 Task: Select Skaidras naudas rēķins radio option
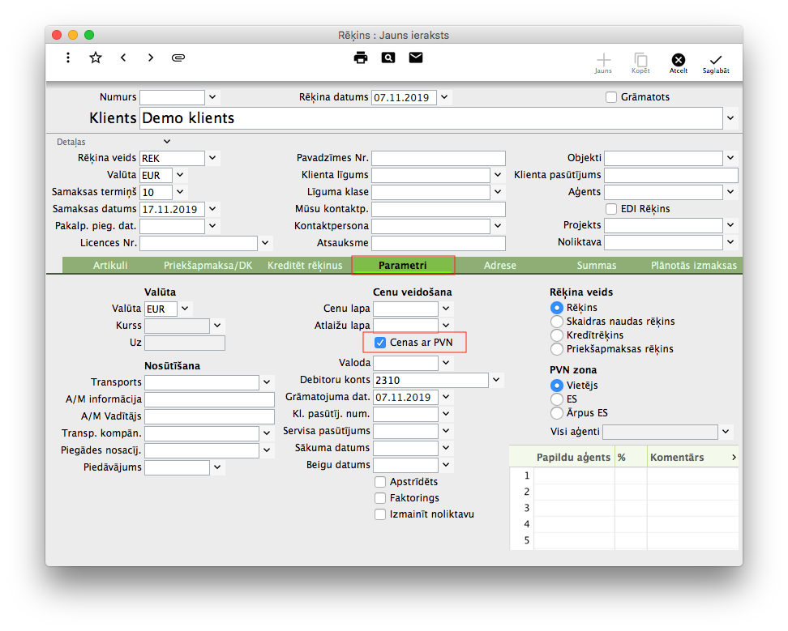557,322
